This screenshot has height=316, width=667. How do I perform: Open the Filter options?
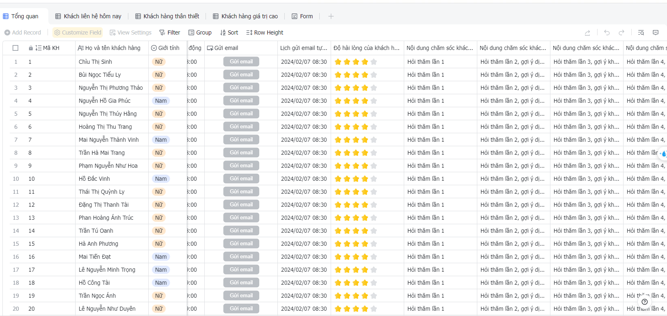(169, 32)
